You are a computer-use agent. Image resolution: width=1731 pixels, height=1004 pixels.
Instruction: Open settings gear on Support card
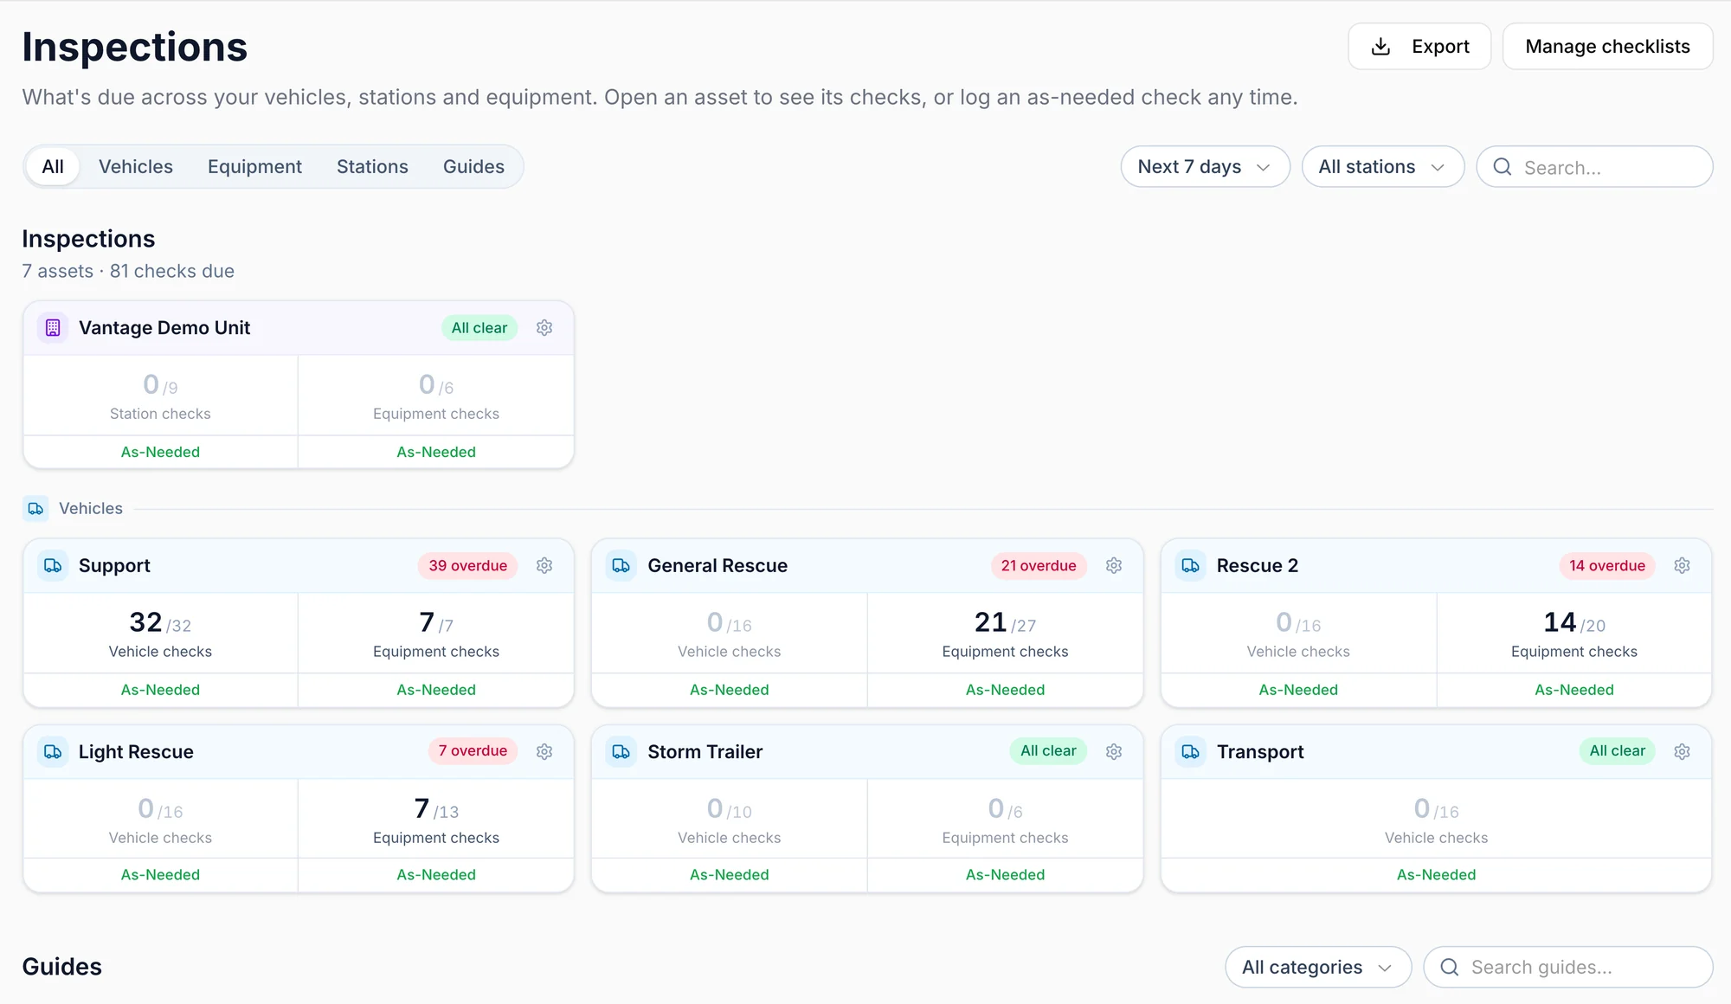tap(544, 566)
